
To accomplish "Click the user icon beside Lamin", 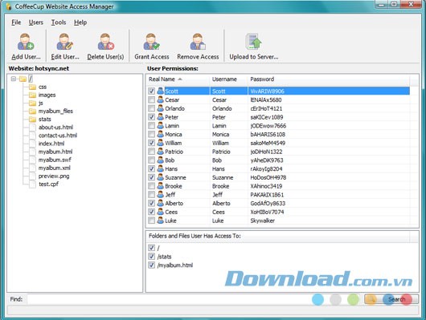I will (x=161, y=126).
